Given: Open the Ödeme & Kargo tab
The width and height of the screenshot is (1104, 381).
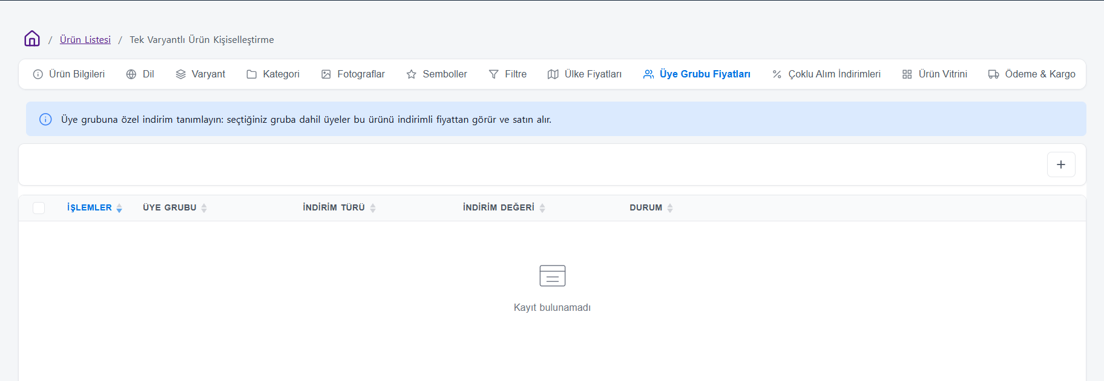Looking at the screenshot, I should [1032, 74].
